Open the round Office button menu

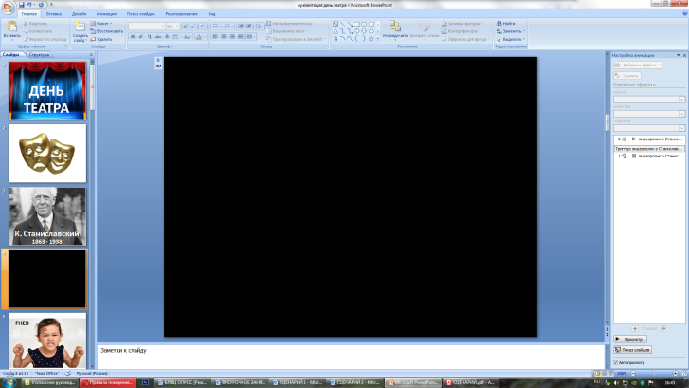click(8, 9)
